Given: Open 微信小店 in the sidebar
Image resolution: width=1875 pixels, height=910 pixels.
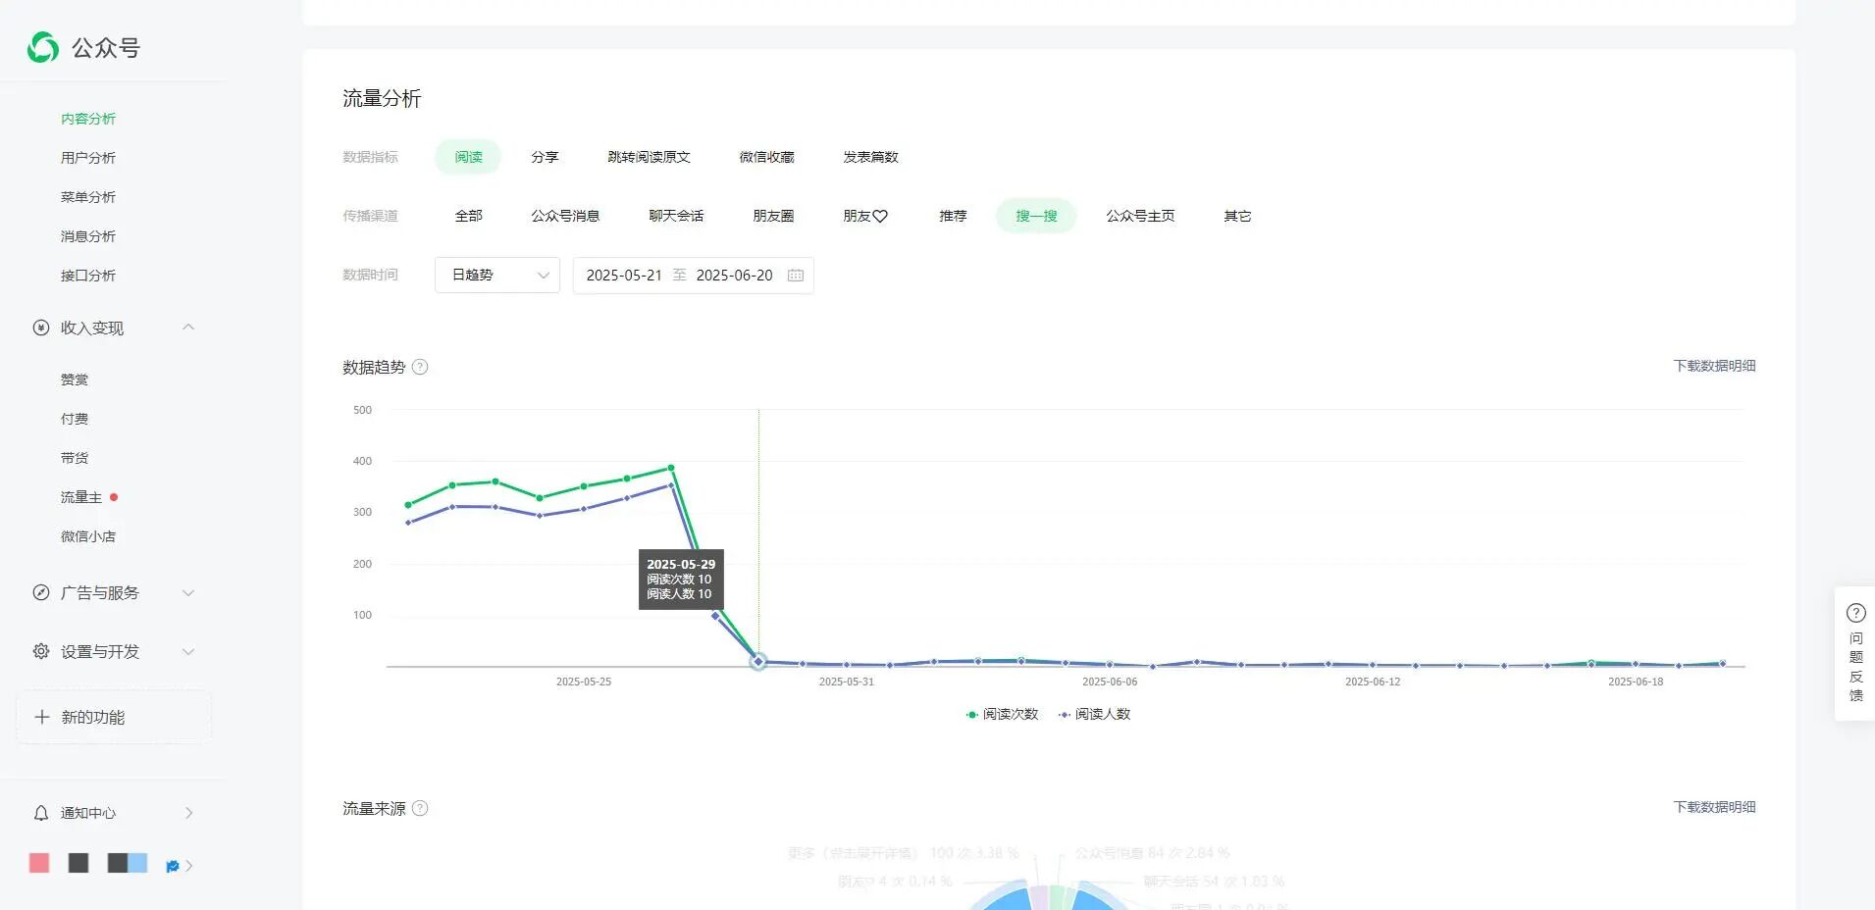Looking at the screenshot, I should pyautogui.click(x=88, y=536).
